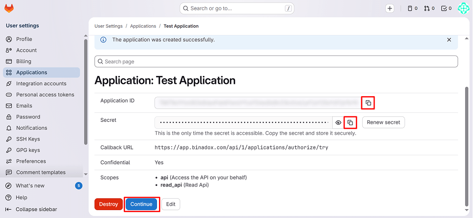Open Integration accounts page
The image size is (473, 218).
click(x=41, y=84)
